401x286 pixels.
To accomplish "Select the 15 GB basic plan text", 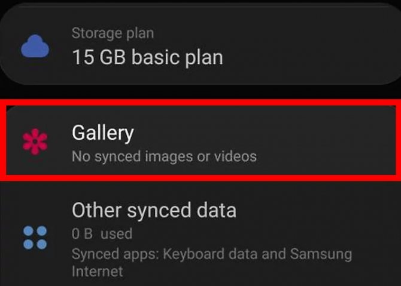I will [x=147, y=57].
